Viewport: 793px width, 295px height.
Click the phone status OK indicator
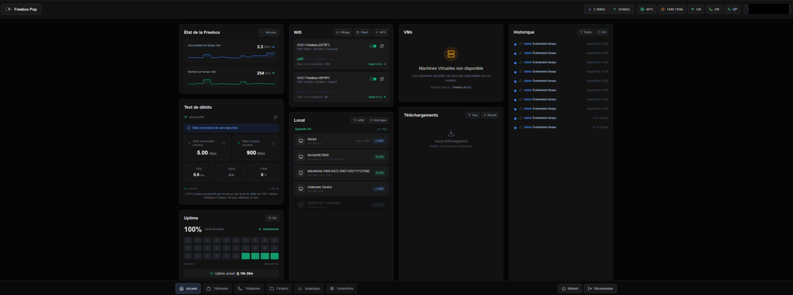click(x=714, y=9)
